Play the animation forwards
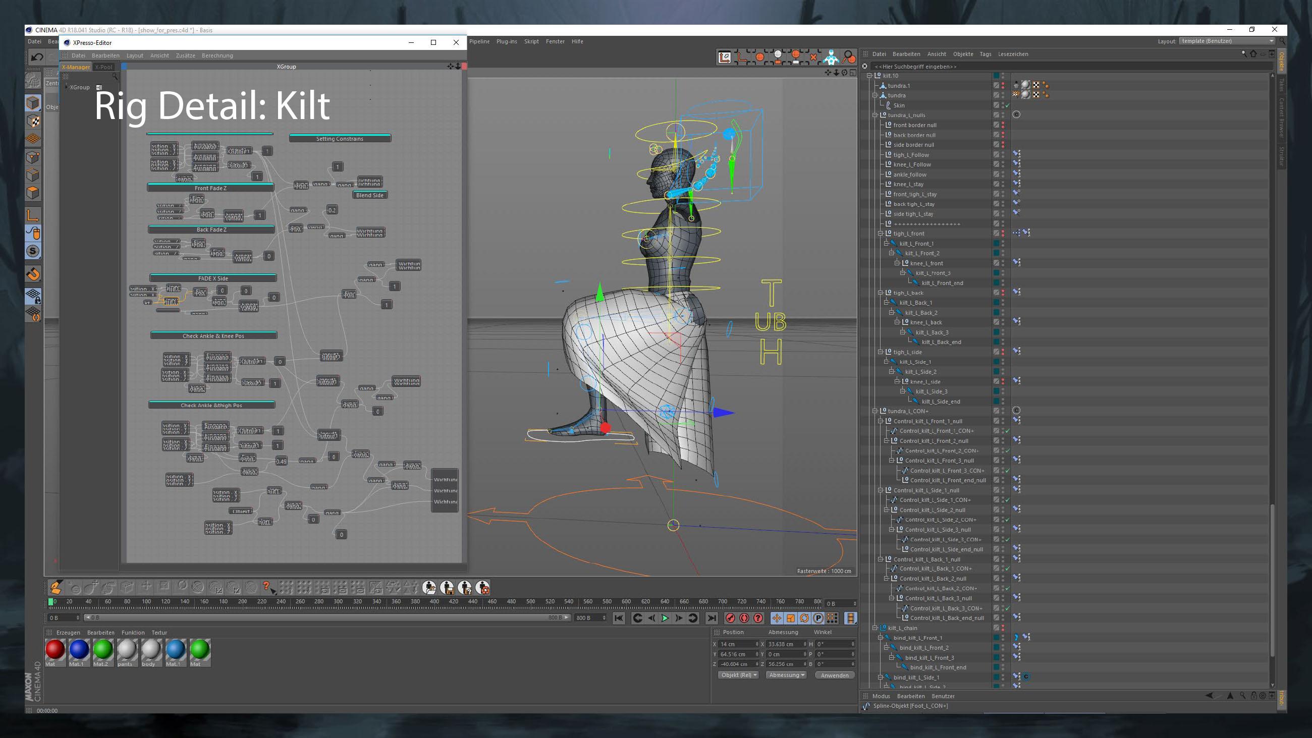The height and width of the screenshot is (738, 1312). click(x=665, y=618)
